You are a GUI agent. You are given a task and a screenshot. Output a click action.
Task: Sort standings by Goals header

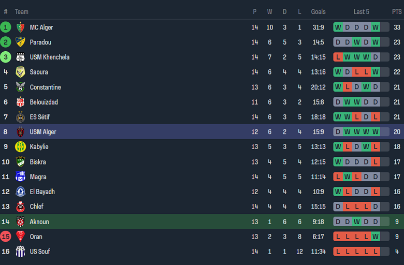(318, 12)
